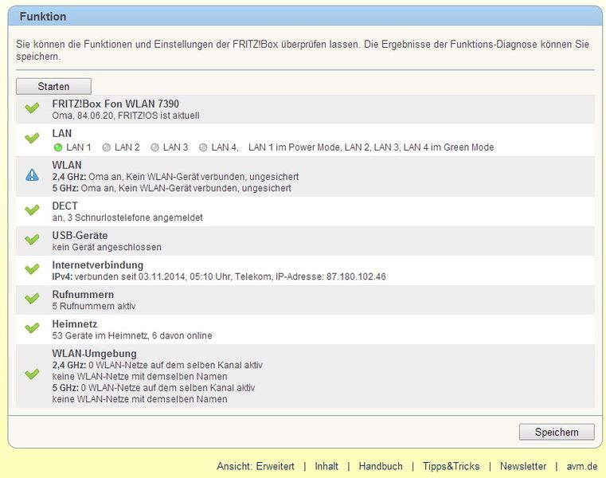
Task: Click the green checkmark next to DECT
Action: tap(32, 210)
